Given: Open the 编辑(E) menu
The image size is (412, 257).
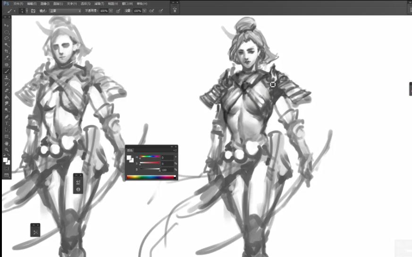Looking at the screenshot, I should point(32,4).
